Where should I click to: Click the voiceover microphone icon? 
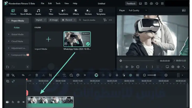click(117, 75)
